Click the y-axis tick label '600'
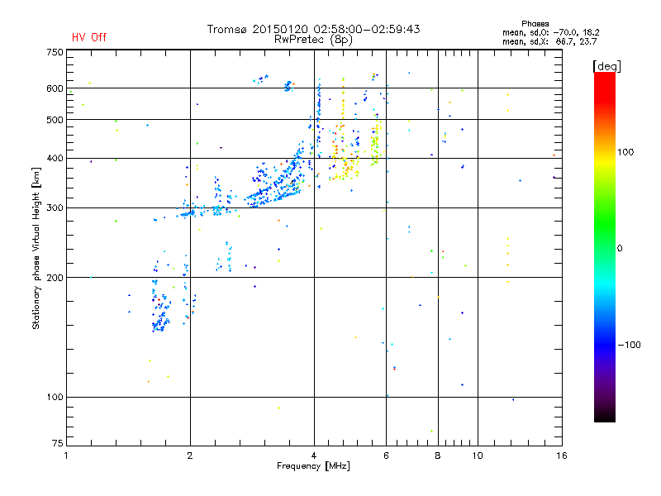 (55, 88)
